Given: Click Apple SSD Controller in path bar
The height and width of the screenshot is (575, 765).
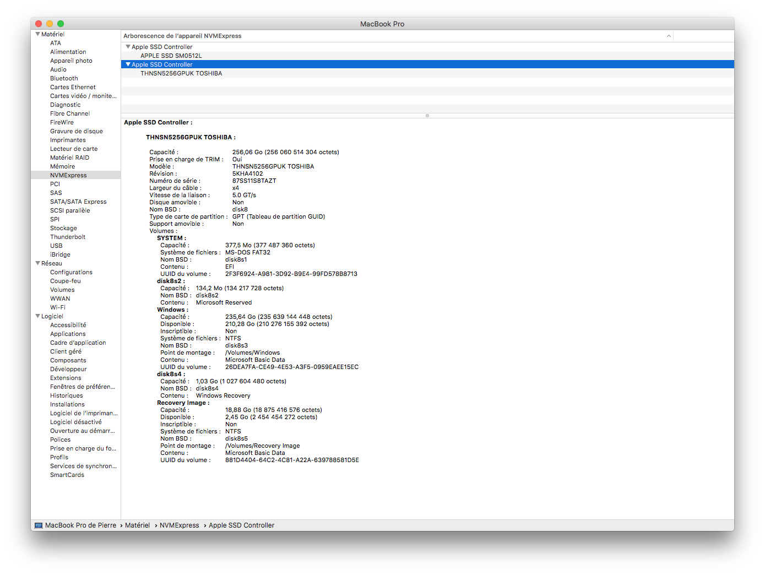Looking at the screenshot, I should (x=241, y=525).
